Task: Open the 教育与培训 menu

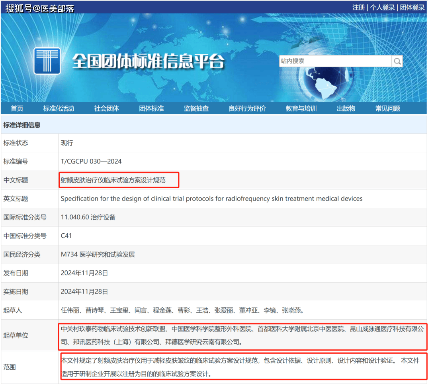Action: tap(301, 108)
